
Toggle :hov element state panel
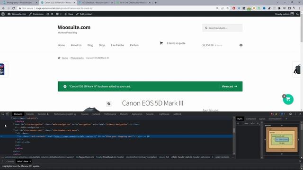[246, 123]
